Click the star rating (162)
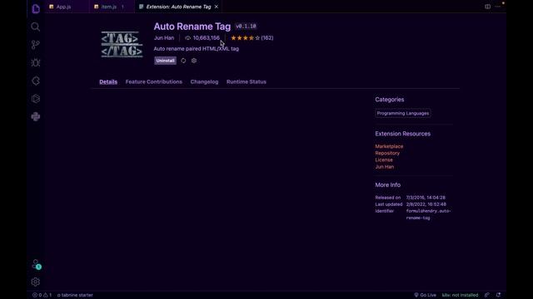533x299 pixels. (252, 38)
